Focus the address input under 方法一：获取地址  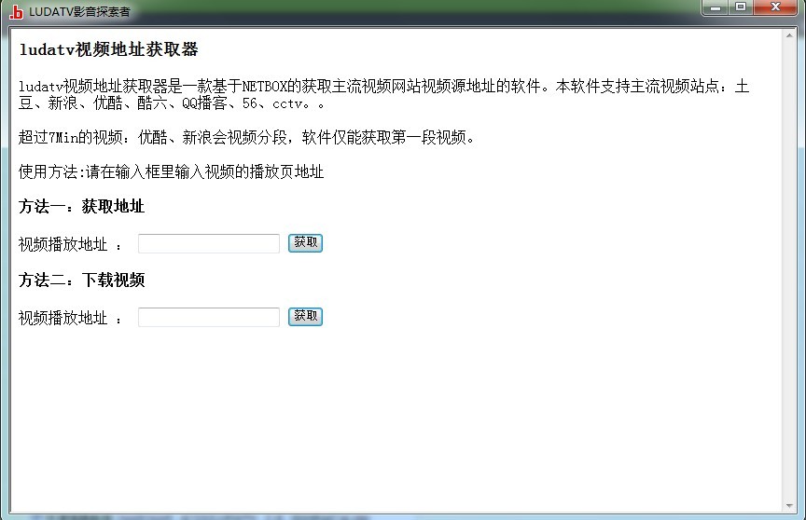(209, 243)
